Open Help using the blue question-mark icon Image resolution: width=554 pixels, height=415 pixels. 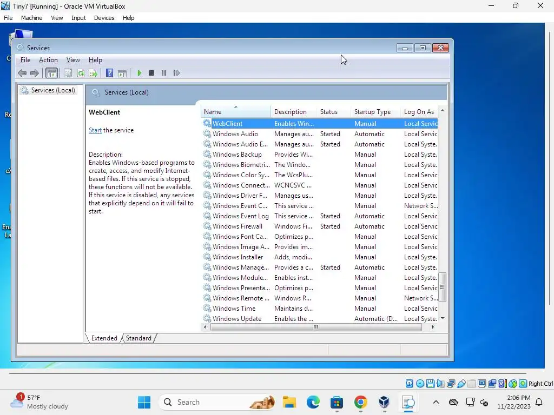(x=109, y=73)
